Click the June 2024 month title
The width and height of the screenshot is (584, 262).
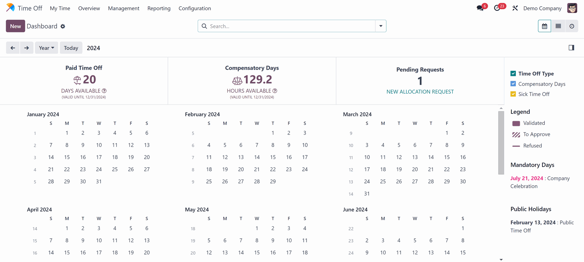click(355, 210)
